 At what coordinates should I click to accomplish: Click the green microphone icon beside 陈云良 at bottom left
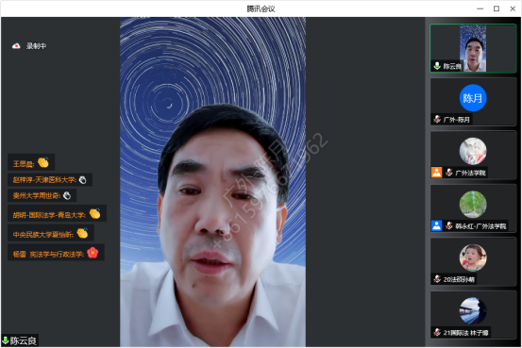pyautogui.click(x=6, y=340)
